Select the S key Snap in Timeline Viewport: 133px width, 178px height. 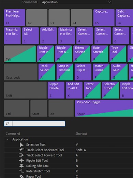click(65, 72)
